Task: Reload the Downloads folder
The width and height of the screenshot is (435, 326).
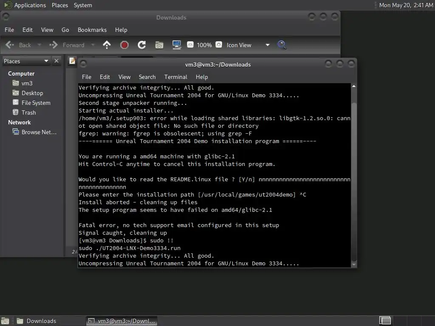Action: pyautogui.click(x=142, y=45)
